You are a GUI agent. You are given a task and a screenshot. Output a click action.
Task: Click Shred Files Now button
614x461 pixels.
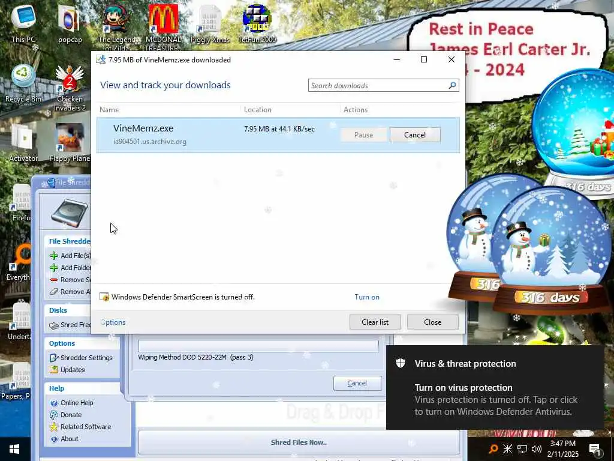click(299, 442)
